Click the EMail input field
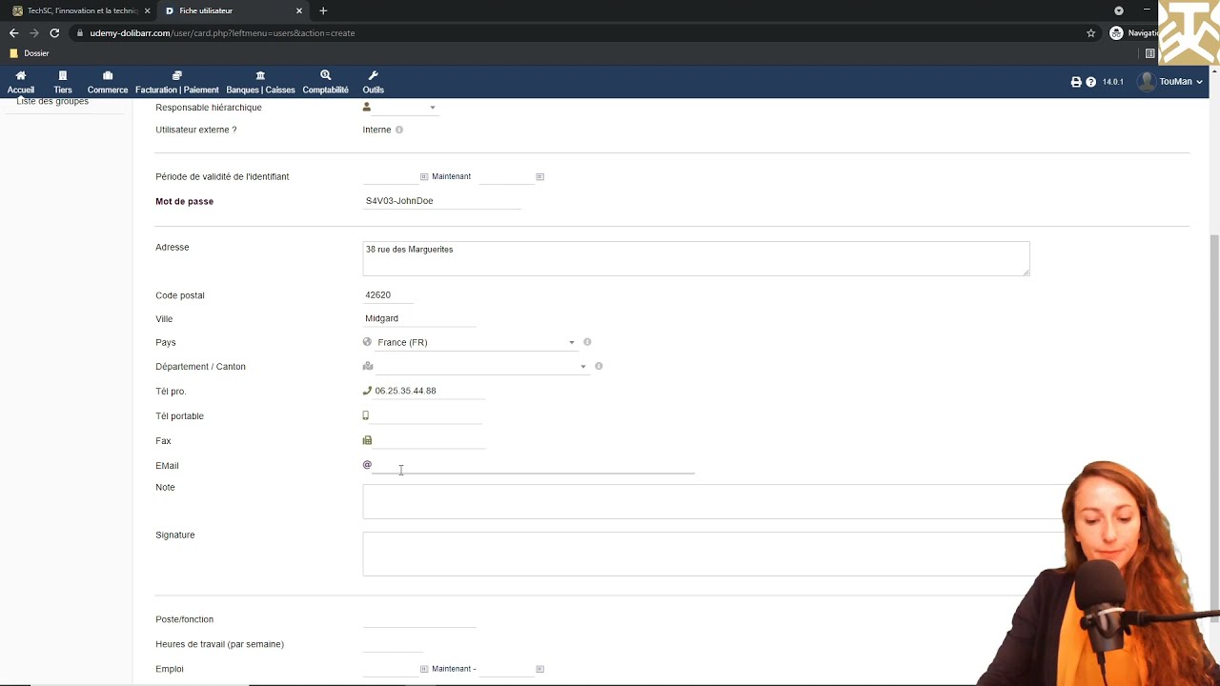 click(x=534, y=465)
